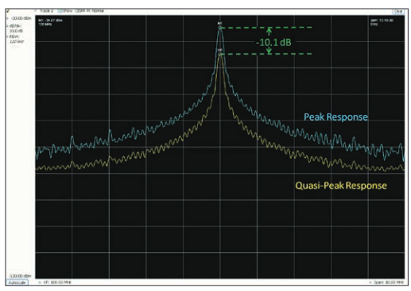The width and height of the screenshot is (411, 291).
Task: Click the delta marker readout text
Action: pyautogui.click(x=382, y=22)
